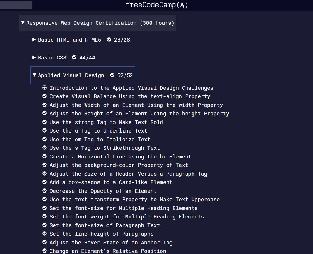This screenshot has height=254, width=313.
Task: Click checkmark next to Decrease the Opacity challenge
Action: (45, 190)
